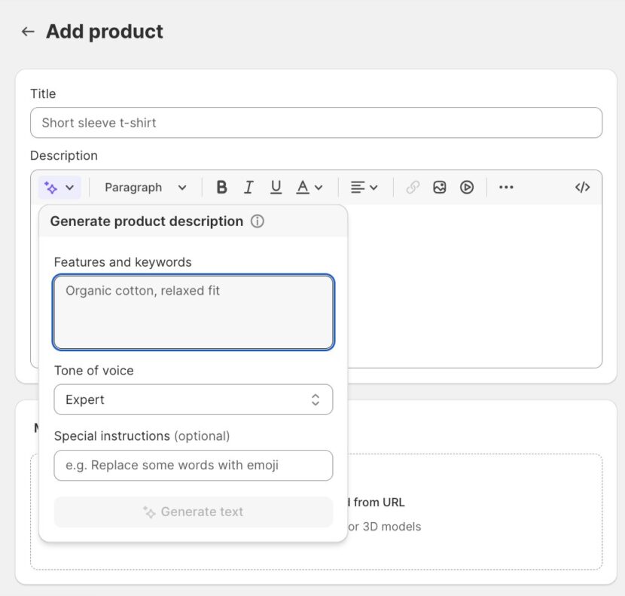Screen dimensions: 625x596
Task: Click the Short sleeve t-shirt title field
Action: click(x=315, y=122)
